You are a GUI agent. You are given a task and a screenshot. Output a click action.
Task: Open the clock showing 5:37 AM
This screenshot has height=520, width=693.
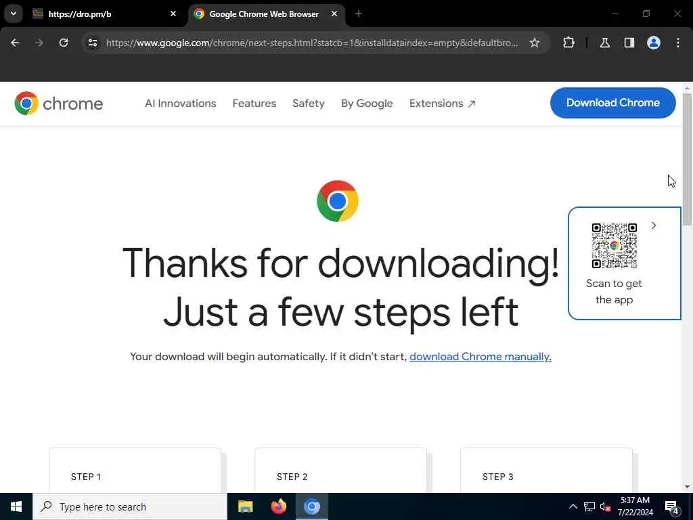click(635, 506)
